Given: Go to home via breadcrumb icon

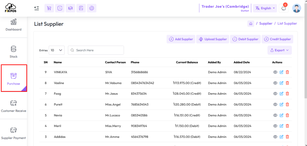Looking at the screenshot, I should (251, 23).
